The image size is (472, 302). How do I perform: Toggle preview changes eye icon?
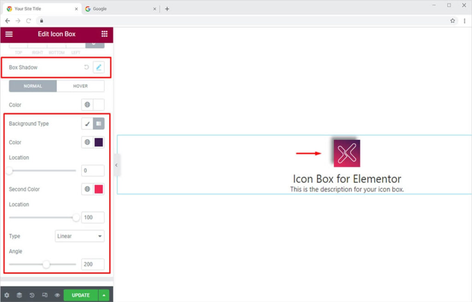click(57, 295)
